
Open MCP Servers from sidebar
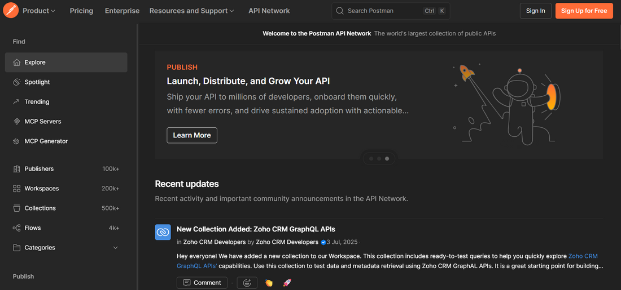(42, 122)
